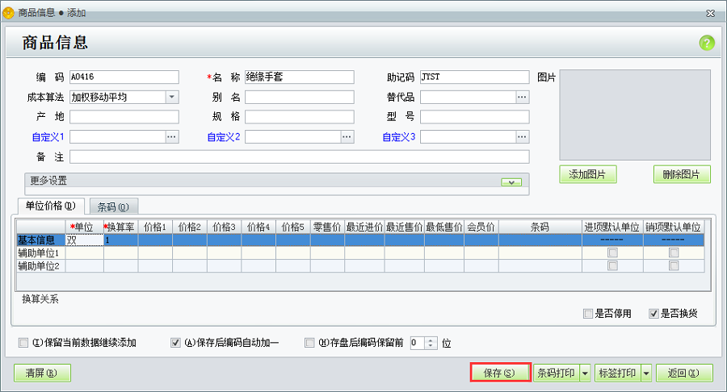
Task: Click the 自定义1 blue label link
Action: (x=48, y=137)
